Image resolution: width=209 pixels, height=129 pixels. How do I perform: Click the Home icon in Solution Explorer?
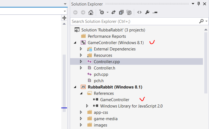click(91, 12)
